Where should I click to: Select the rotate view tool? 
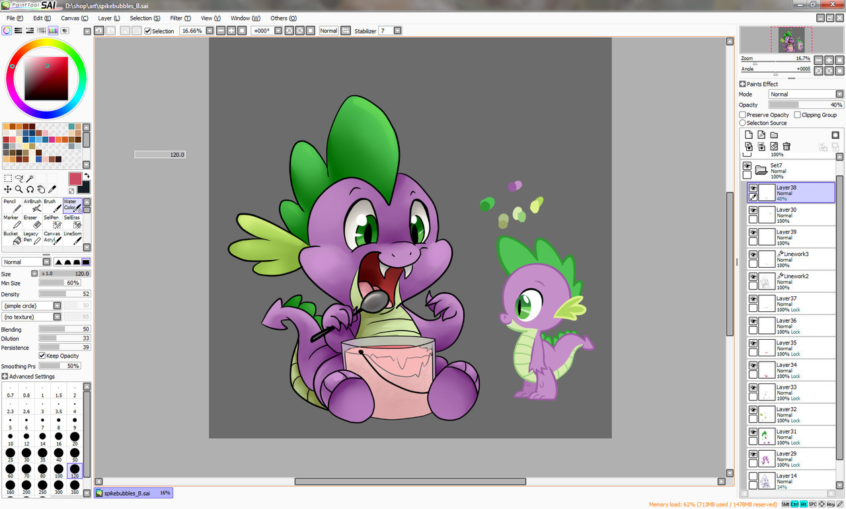30,189
